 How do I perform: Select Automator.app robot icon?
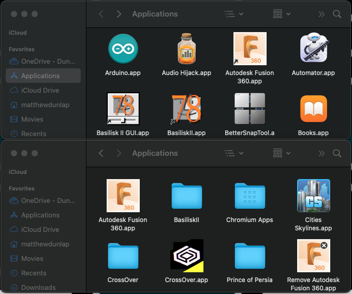314,48
